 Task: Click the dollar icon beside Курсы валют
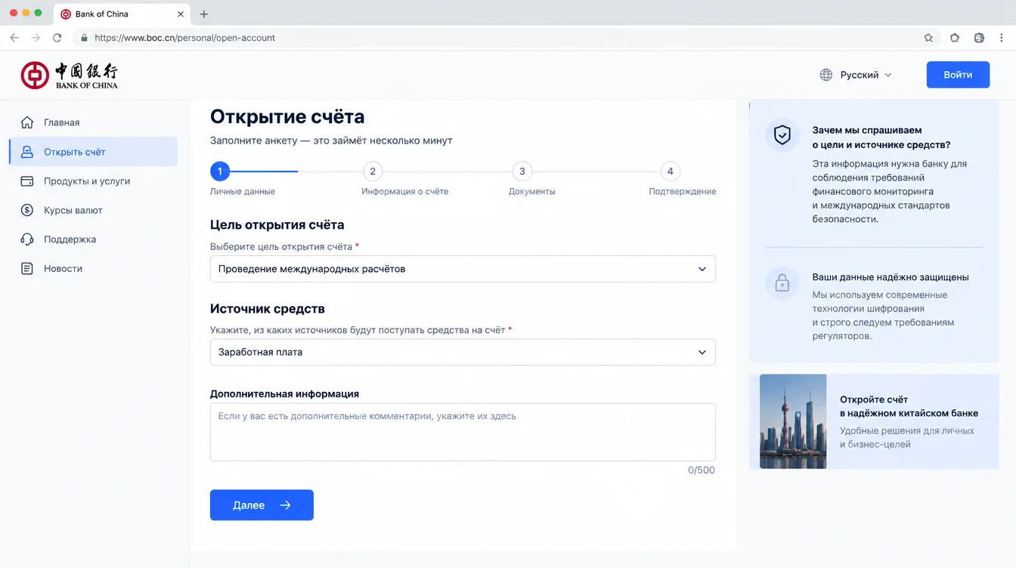[x=27, y=210]
